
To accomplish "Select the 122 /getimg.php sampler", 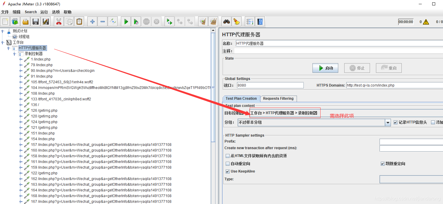I will pos(44,173).
